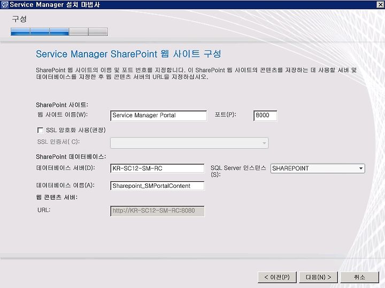Image resolution: width=385 pixels, height=288 pixels.
Task: Open the SSL certificate dropdown
Action: pyautogui.click(x=189, y=143)
